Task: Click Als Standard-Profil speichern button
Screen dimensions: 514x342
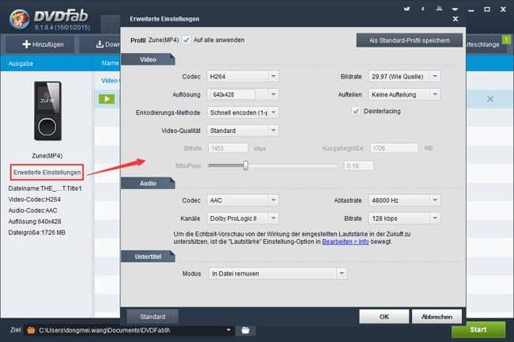Action: click(409, 40)
